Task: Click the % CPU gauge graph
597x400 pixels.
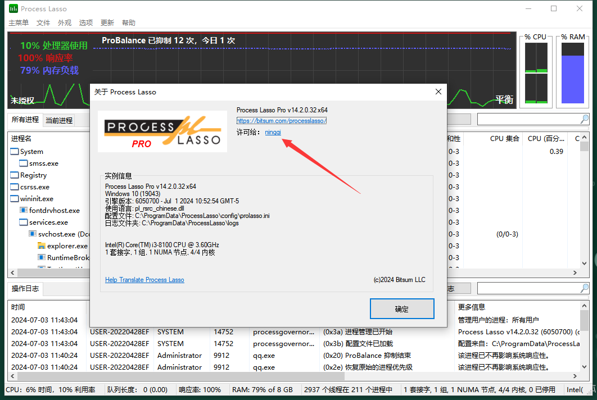Action: click(535, 73)
